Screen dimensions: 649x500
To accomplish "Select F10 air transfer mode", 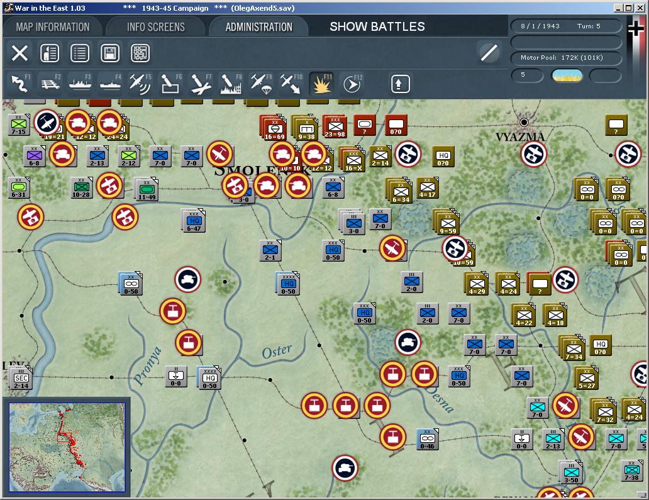I will click(x=291, y=83).
